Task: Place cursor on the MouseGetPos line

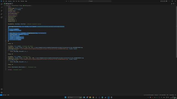Action: (25, 24)
